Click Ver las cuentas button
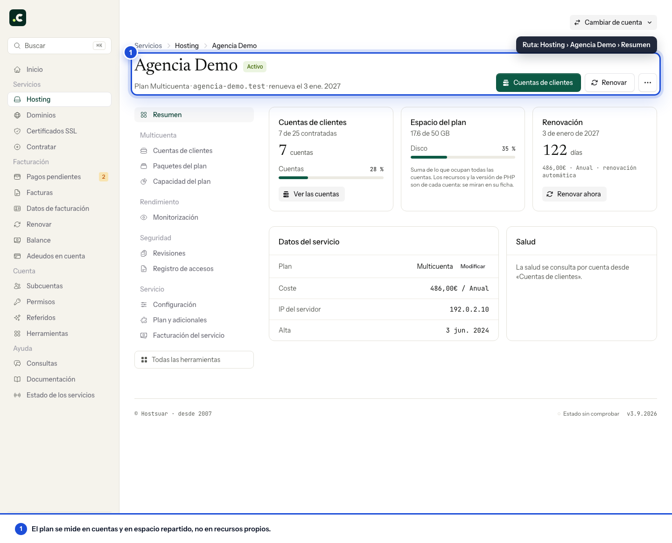 tap(312, 194)
